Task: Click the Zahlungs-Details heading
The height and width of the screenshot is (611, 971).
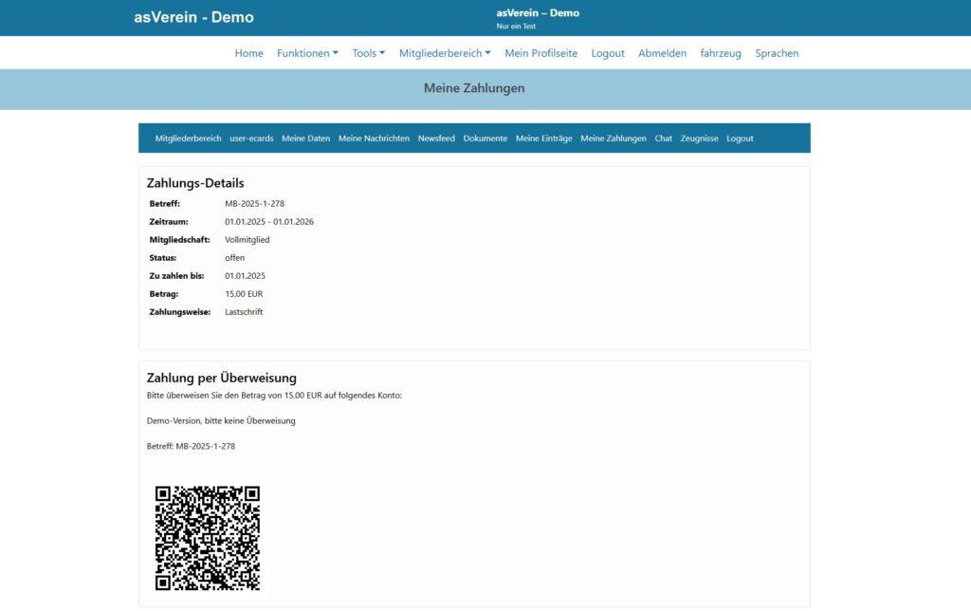Action: click(x=195, y=183)
